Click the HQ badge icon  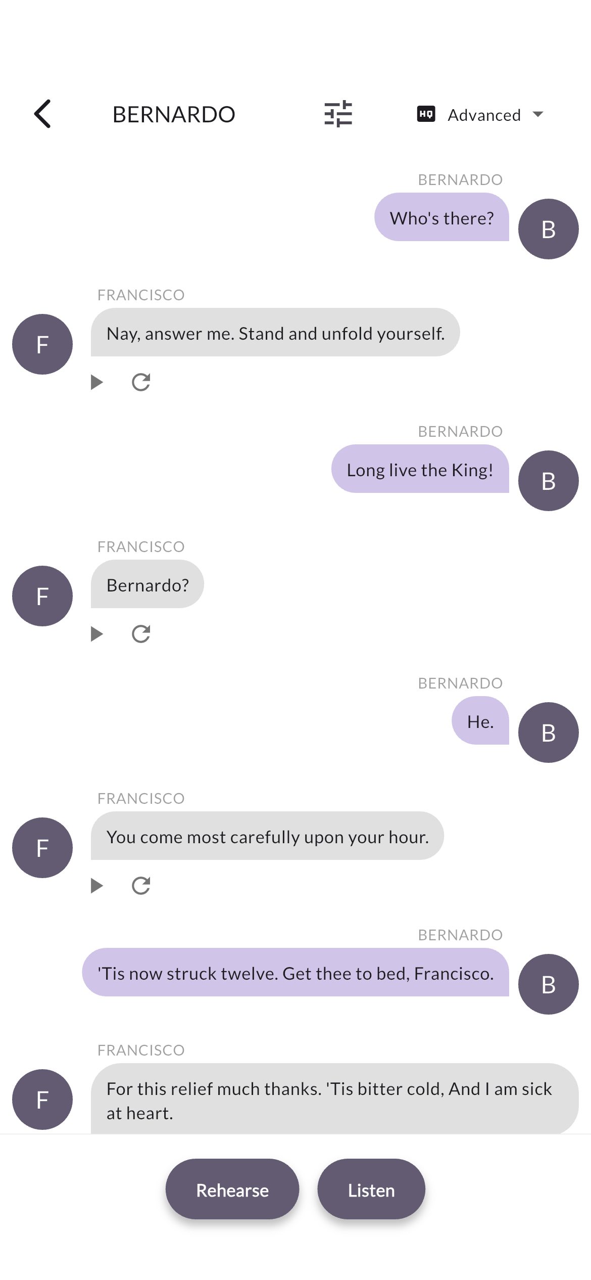tap(426, 114)
